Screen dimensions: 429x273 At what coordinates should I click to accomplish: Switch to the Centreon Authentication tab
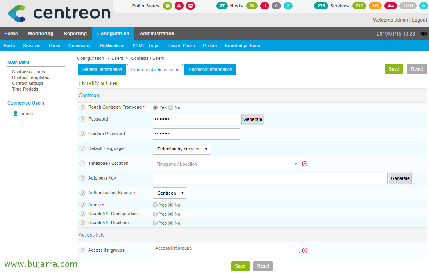click(x=155, y=70)
